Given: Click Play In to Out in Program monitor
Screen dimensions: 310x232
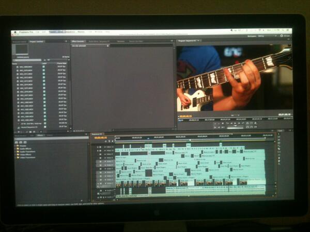Looking at the screenshot, I should pos(223,127).
